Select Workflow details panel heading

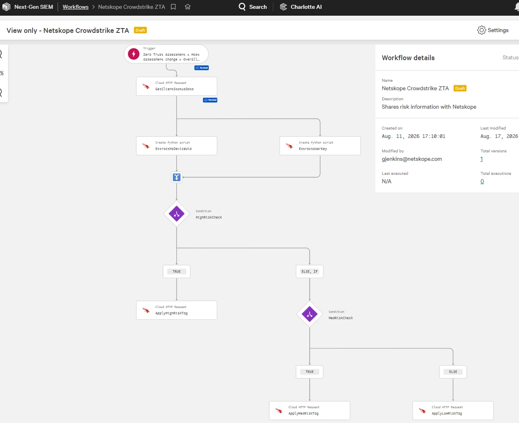point(408,58)
